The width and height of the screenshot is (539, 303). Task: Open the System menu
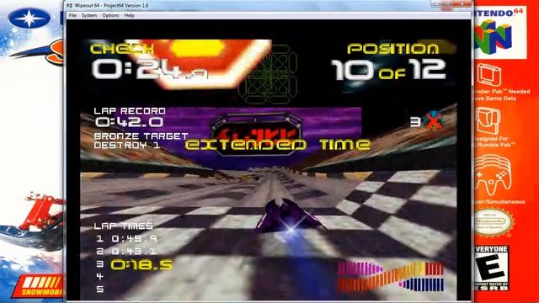click(89, 15)
